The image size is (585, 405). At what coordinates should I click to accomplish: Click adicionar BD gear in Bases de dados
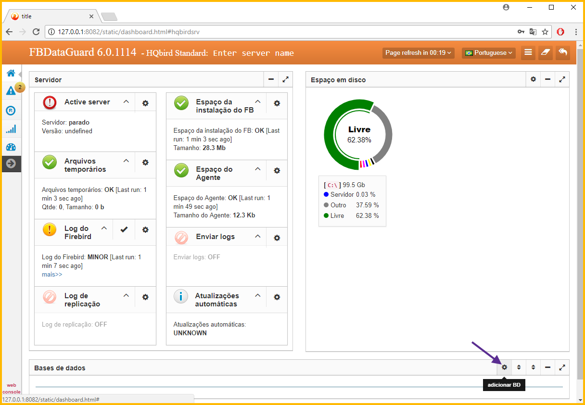504,367
